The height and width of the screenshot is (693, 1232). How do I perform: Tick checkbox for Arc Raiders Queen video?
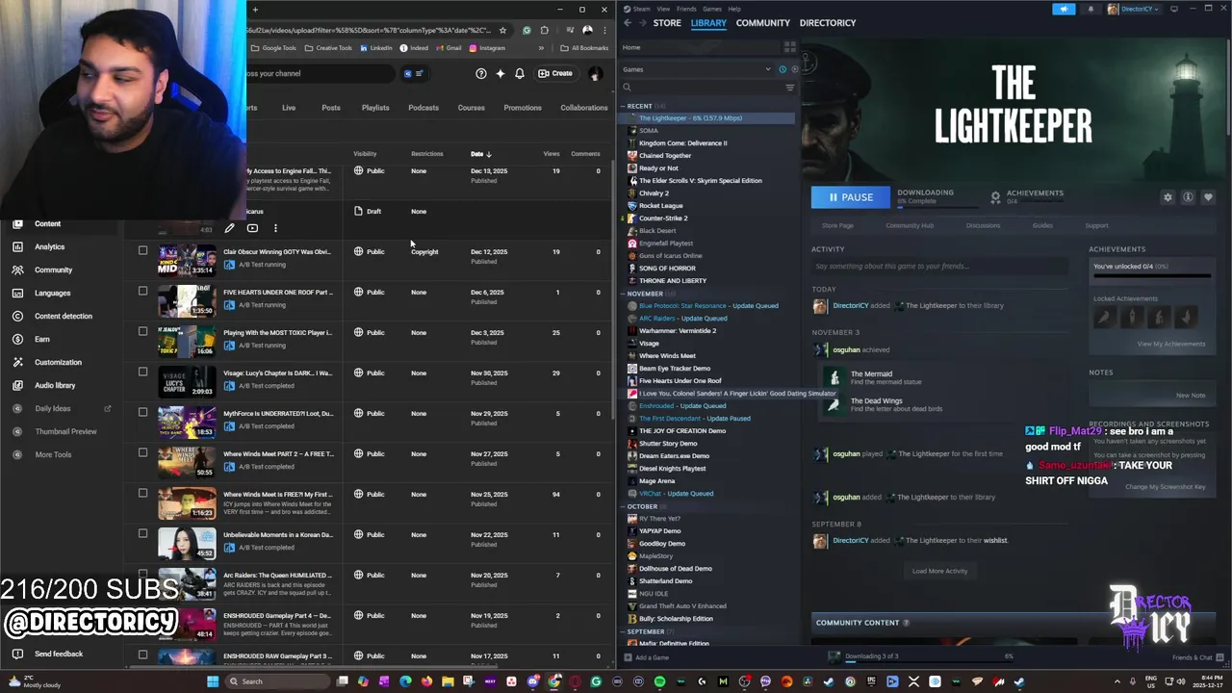click(x=143, y=575)
